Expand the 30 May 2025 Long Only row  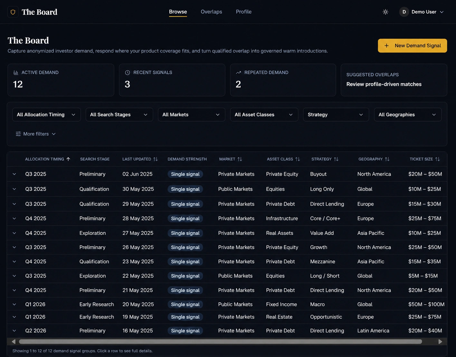click(x=14, y=189)
